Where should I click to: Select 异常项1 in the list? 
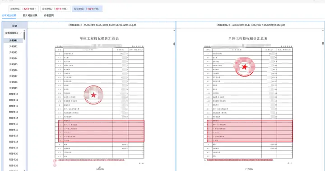[13, 40]
